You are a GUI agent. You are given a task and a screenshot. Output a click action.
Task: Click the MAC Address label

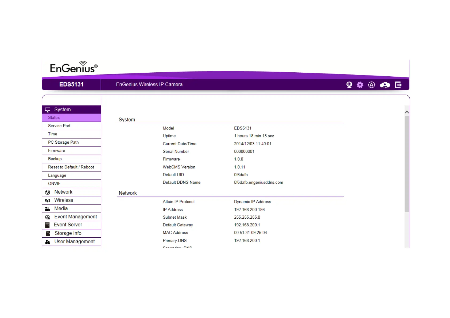(175, 233)
